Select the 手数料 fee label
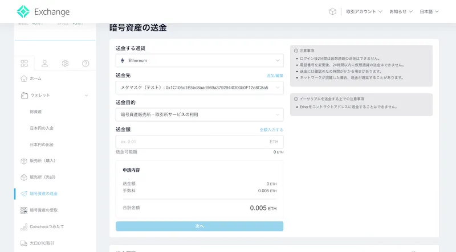The height and width of the screenshot is (252, 456). coord(129,191)
